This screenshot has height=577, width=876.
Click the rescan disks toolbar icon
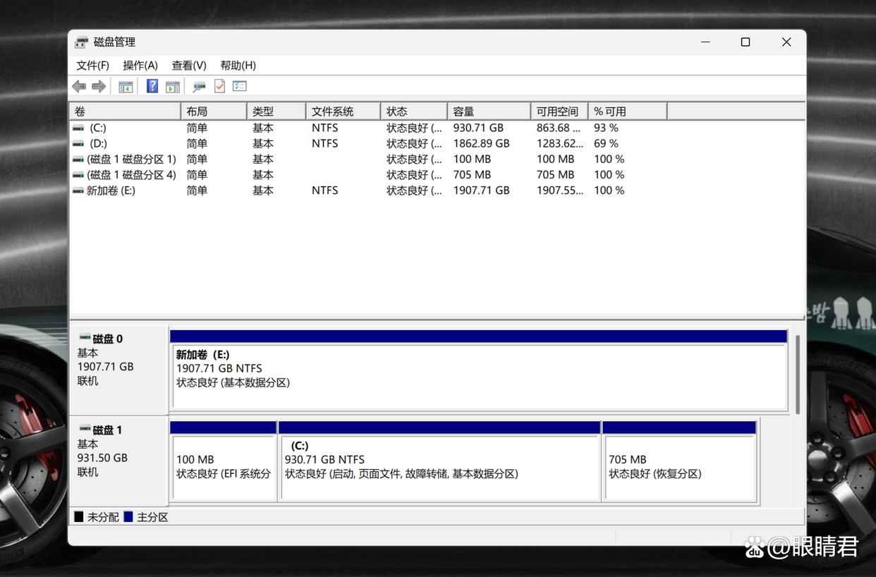pos(199,87)
